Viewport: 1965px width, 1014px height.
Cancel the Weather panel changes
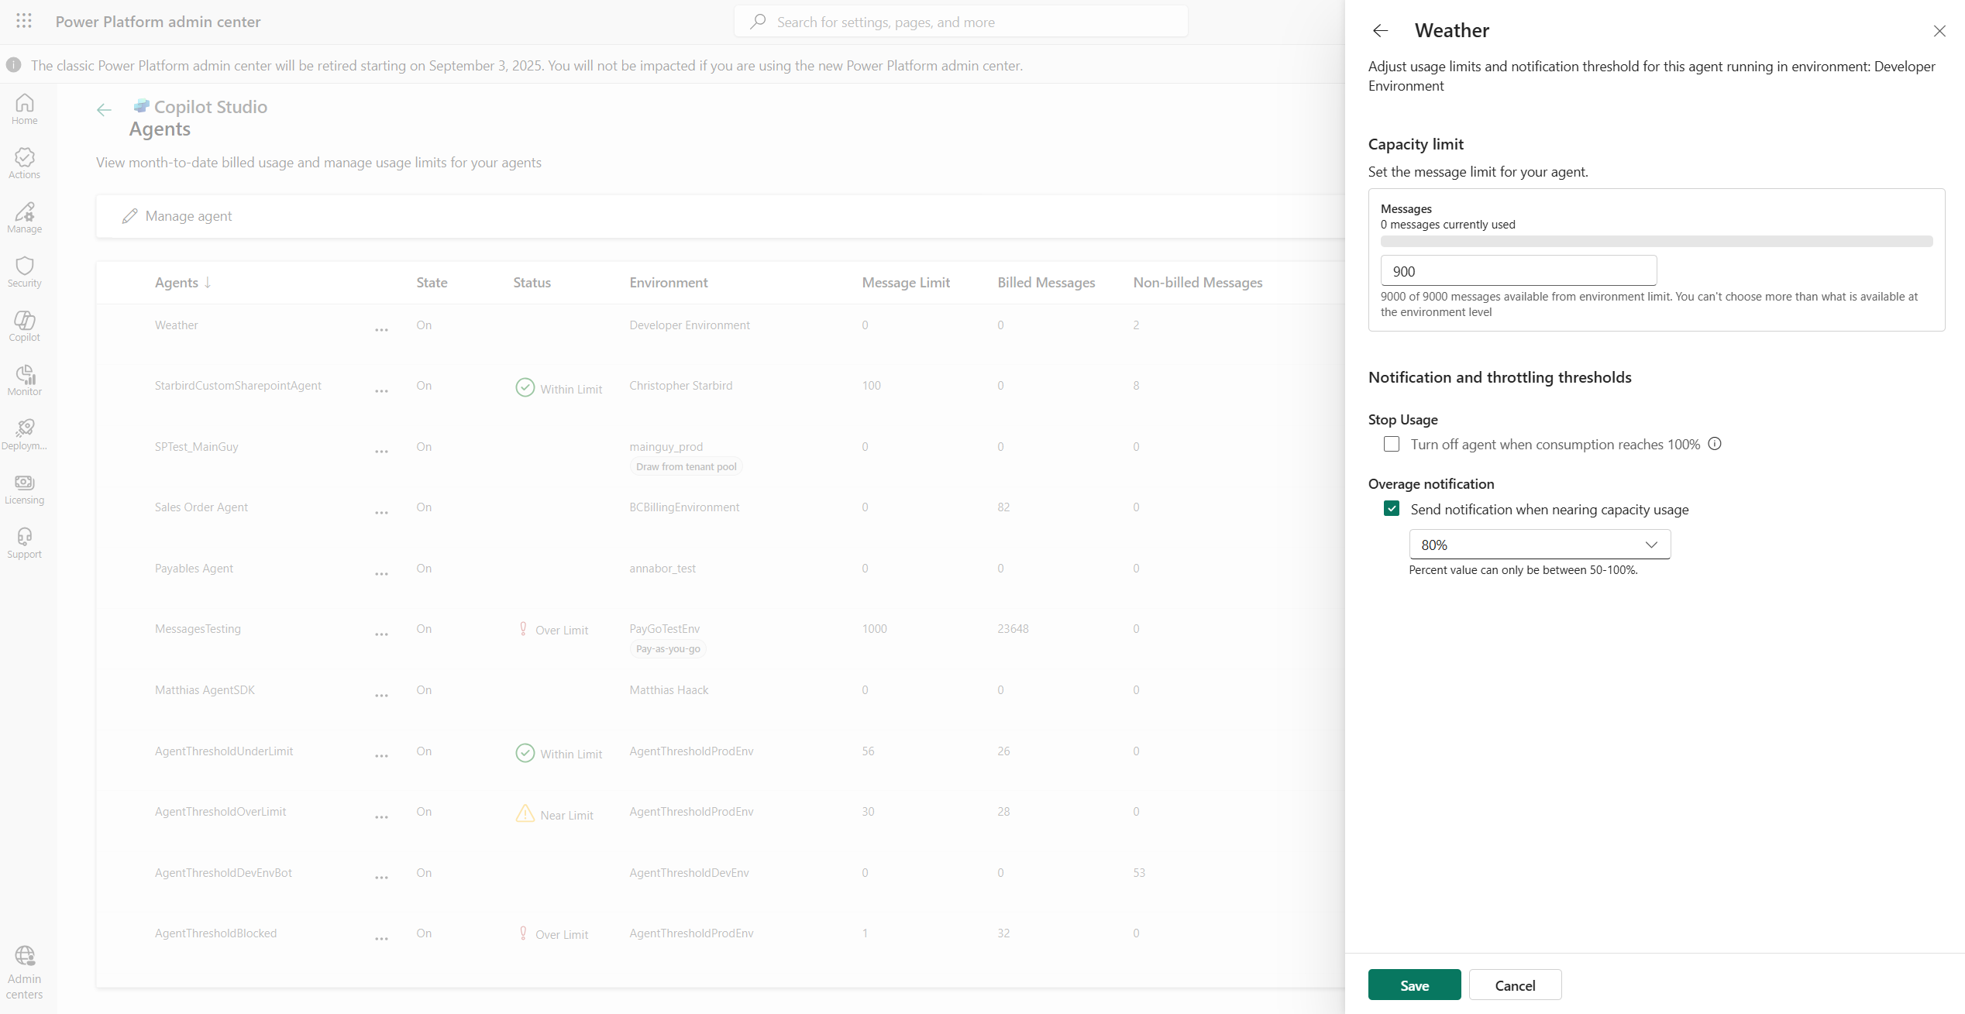[1515, 985]
